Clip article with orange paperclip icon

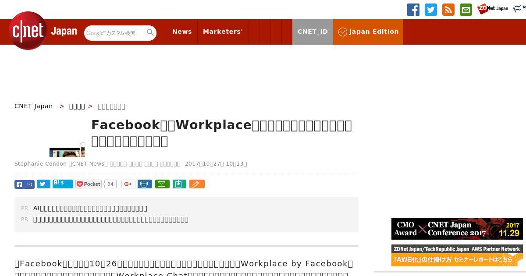pyautogui.click(x=197, y=184)
